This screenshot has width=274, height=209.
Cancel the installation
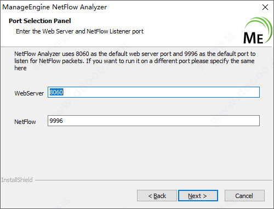tap(244, 196)
